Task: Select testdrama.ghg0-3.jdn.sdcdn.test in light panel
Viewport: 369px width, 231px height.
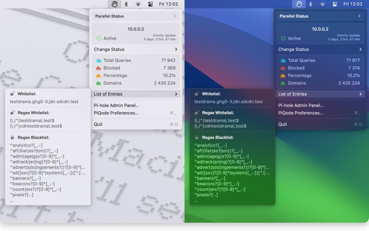Action: [44, 101]
